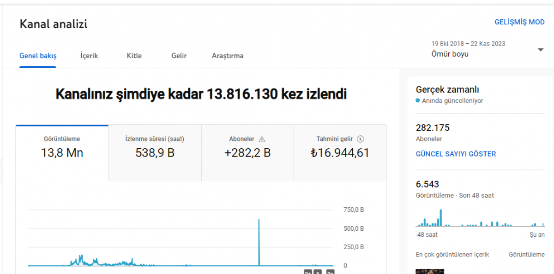Open the top content video thumbnail

pos(430,271)
